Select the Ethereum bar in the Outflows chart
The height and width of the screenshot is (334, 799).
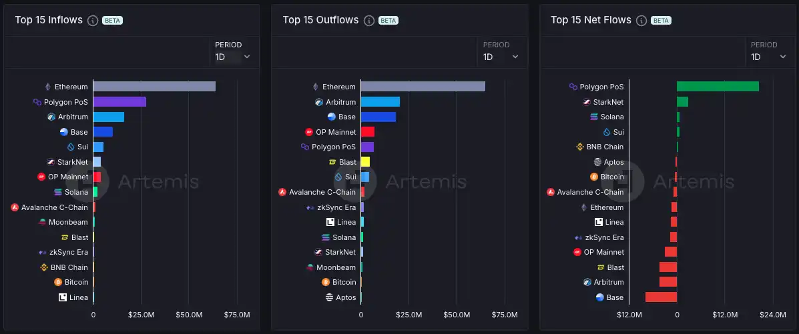[423, 87]
